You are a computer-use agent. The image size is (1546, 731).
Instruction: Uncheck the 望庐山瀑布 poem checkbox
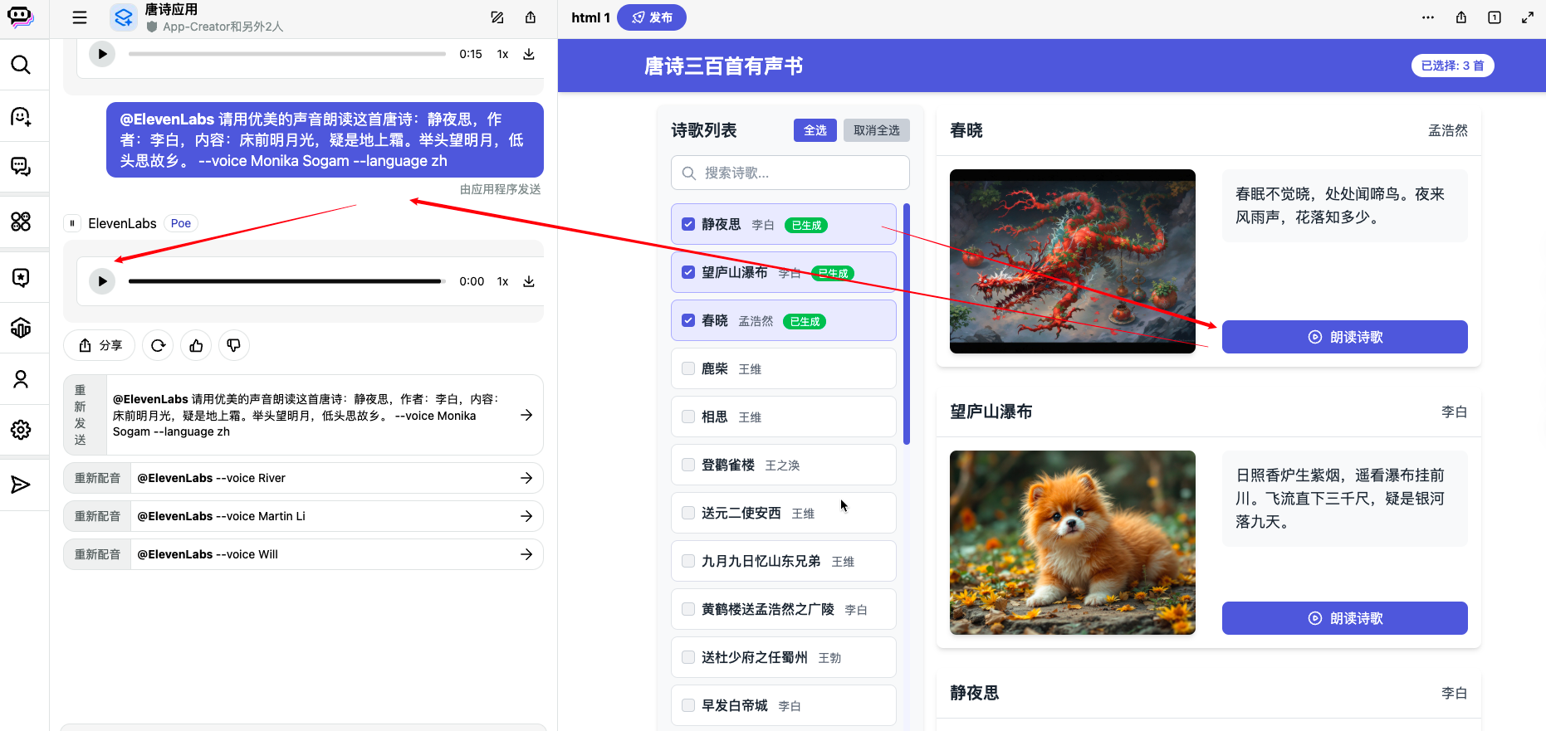[688, 272]
